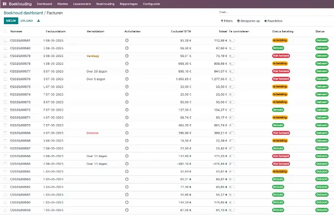
Task: Go back to Boekhoud dashboard breadcrumb
Action: coord(23,13)
